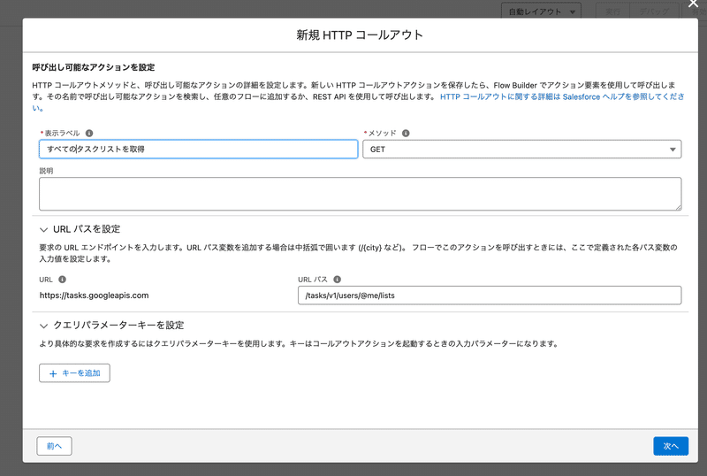
Task: Click the 前へ button
Action: 54,446
